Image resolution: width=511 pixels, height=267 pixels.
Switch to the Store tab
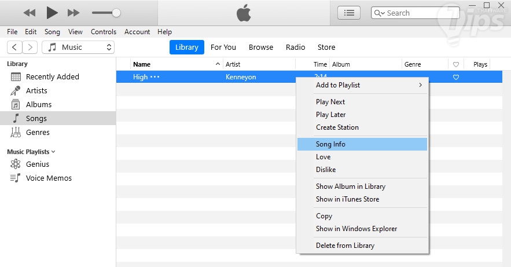coord(326,47)
